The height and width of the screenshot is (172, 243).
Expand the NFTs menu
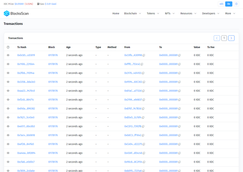coord(170,14)
